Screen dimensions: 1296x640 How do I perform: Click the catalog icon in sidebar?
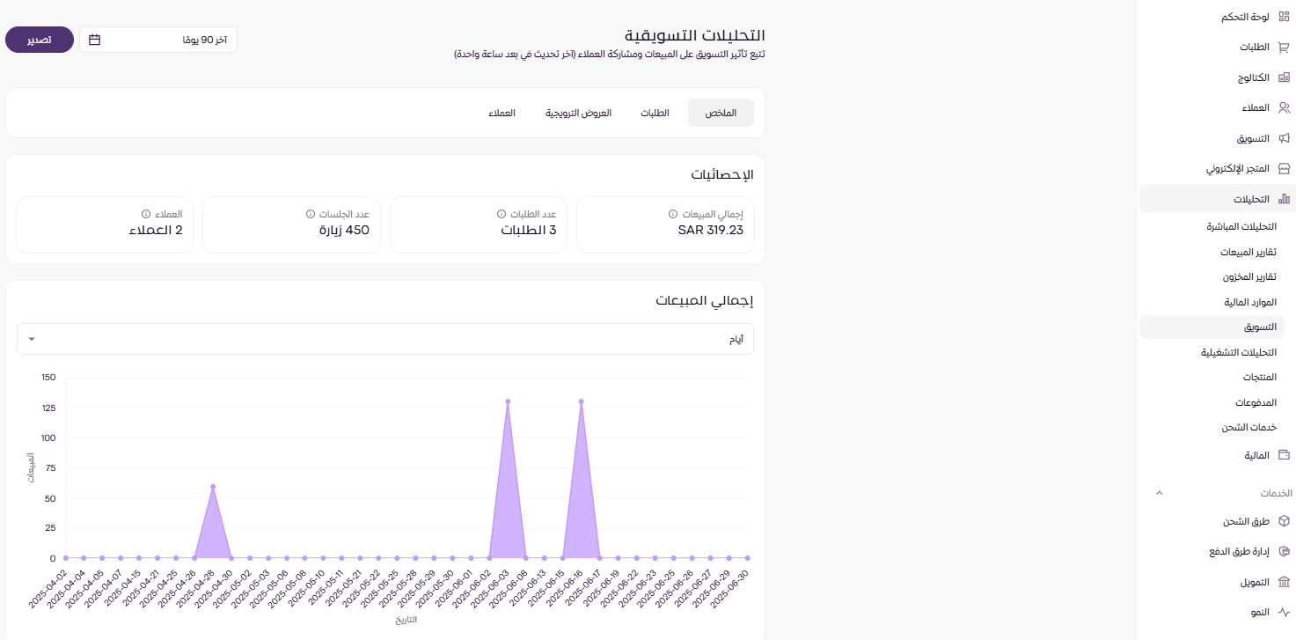coord(1284,77)
